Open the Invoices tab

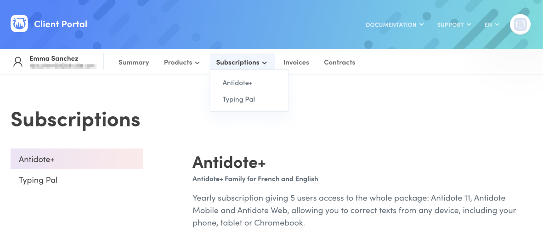pyautogui.click(x=296, y=63)
